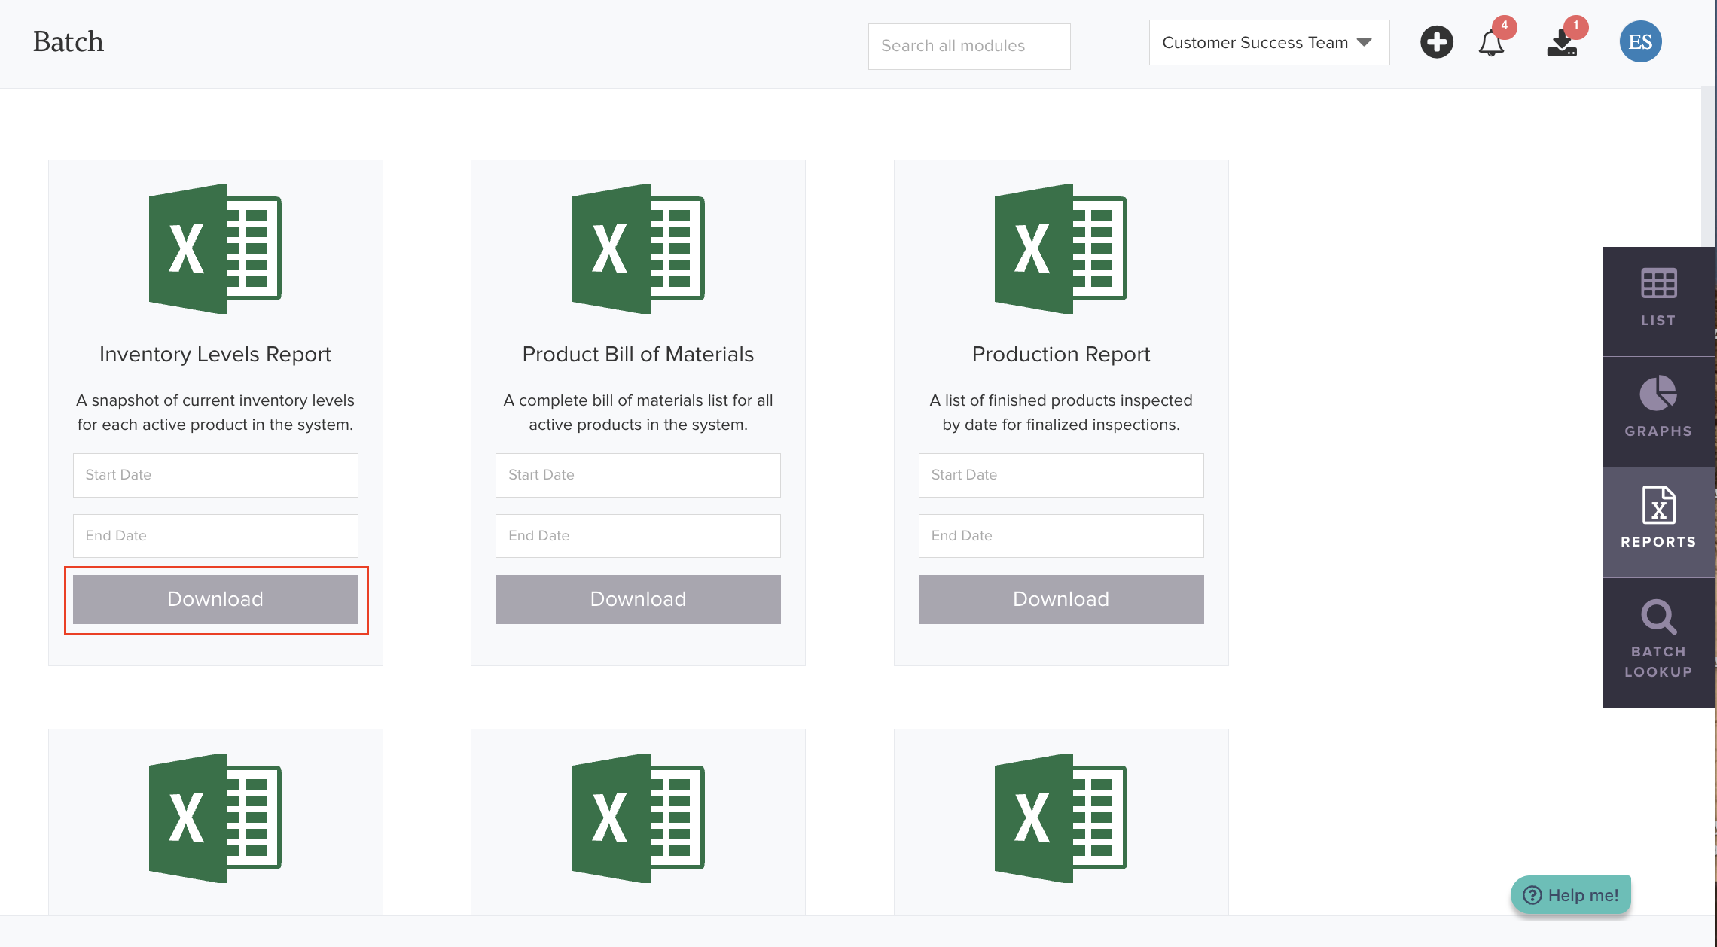Viewport: 1717px width, 947px height.
Task: Open the Batch Lookup tab
Action: (1658, 640)
